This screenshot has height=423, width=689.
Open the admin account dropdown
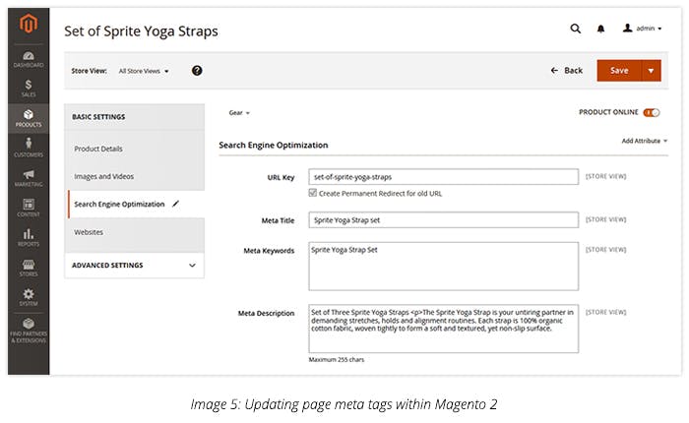pos(642,29)
